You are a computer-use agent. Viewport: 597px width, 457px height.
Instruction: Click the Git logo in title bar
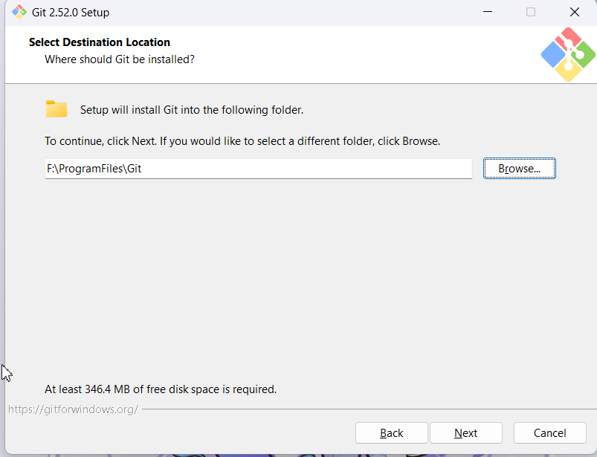19,12
